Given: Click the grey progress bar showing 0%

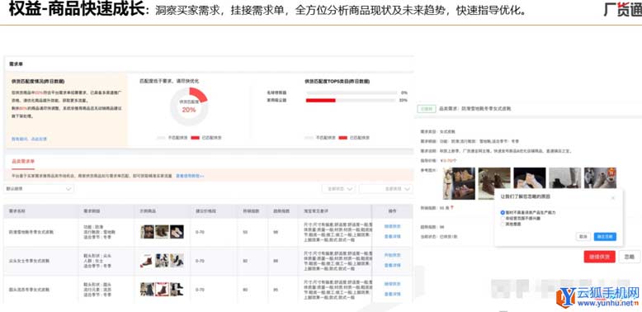Looking at the screenshot, I should 352,93.
